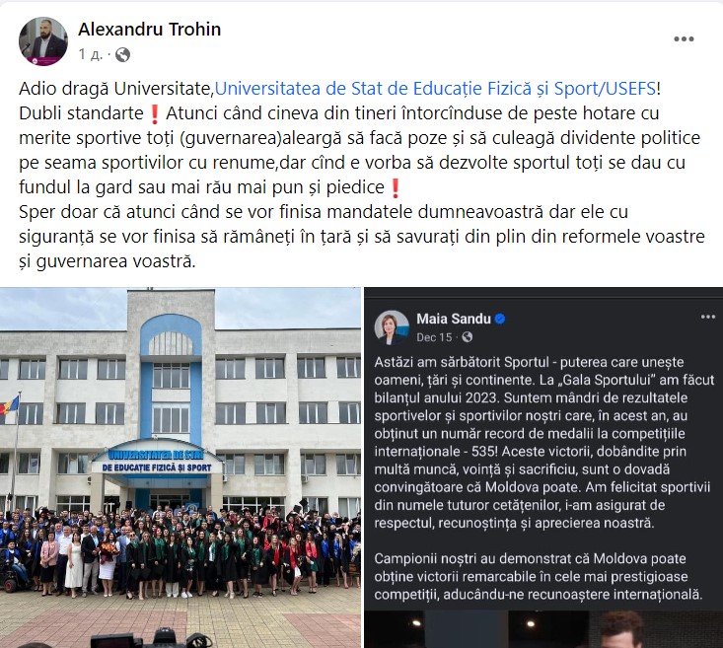Click the 'Gala Sportului' paragraph text

click(544, 442)
